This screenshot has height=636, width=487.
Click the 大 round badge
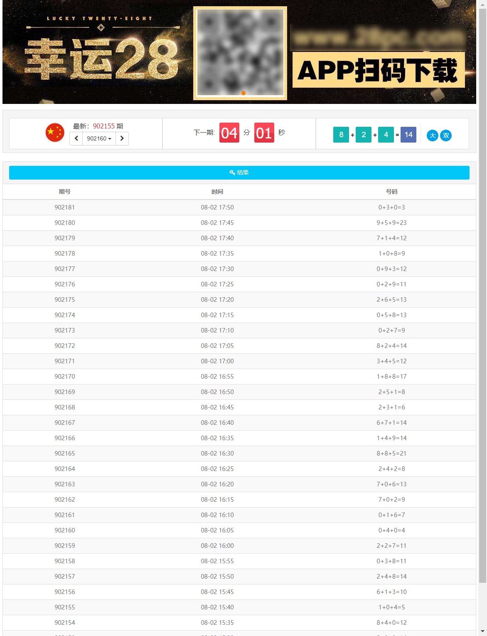point(433,136)
